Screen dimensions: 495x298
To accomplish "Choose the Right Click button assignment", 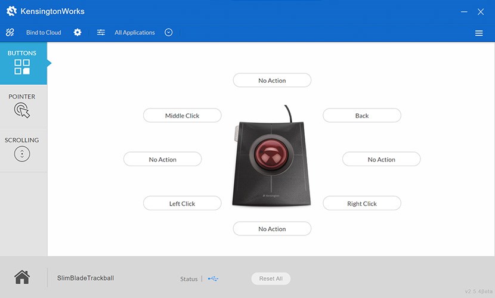I will (362, 203).
